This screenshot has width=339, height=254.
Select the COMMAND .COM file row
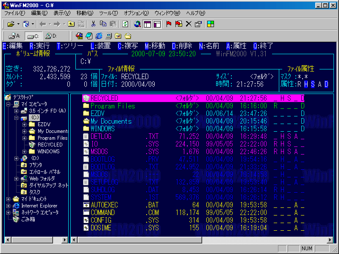point(194,213)
